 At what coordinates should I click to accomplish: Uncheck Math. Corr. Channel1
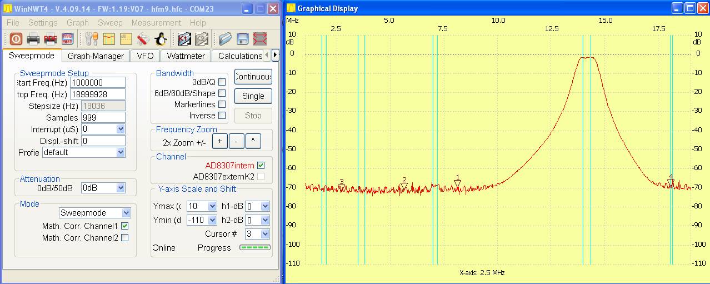click(125, 226)
